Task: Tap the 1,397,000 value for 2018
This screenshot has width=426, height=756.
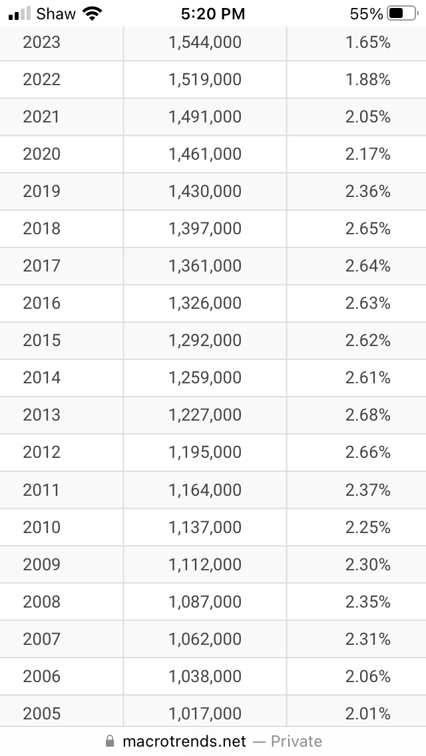Action: (x=205, y=229)
